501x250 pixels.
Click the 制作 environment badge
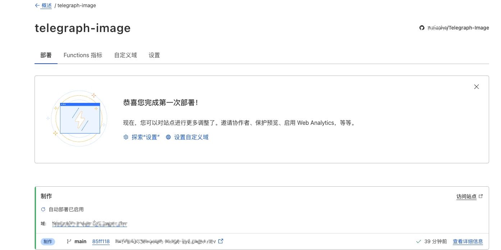pos(48,242)
